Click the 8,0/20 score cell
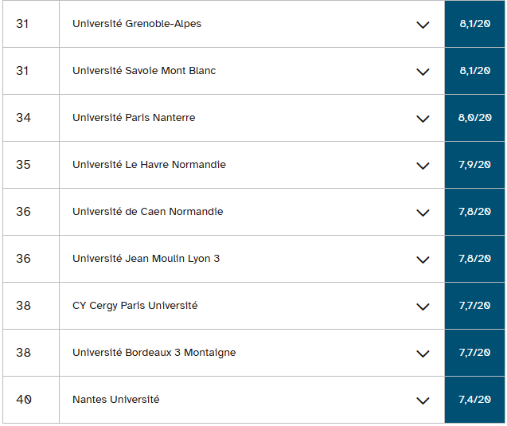Screen dimensions: 507x426 pos(474,118)
